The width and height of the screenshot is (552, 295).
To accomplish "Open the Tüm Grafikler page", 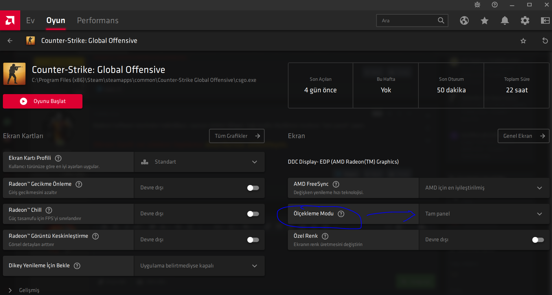I will click(x=237, y=136).
